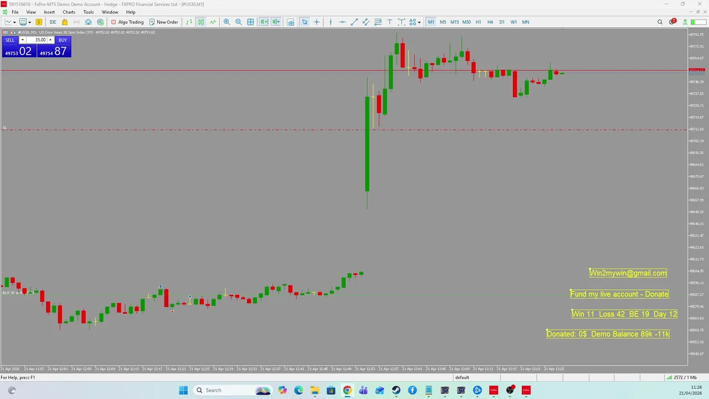
Task: Select the D1 timeframe
Action: (502, 22)
